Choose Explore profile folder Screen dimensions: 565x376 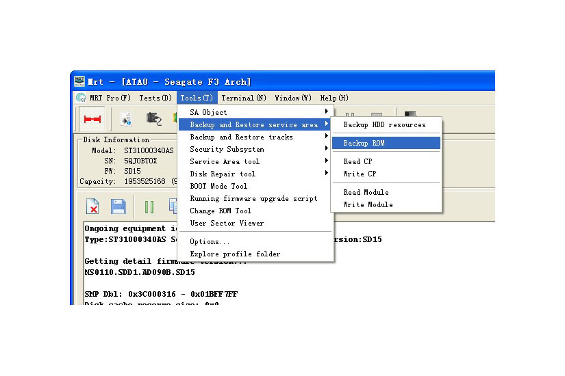pyautogui.click(x=254, y=254)
